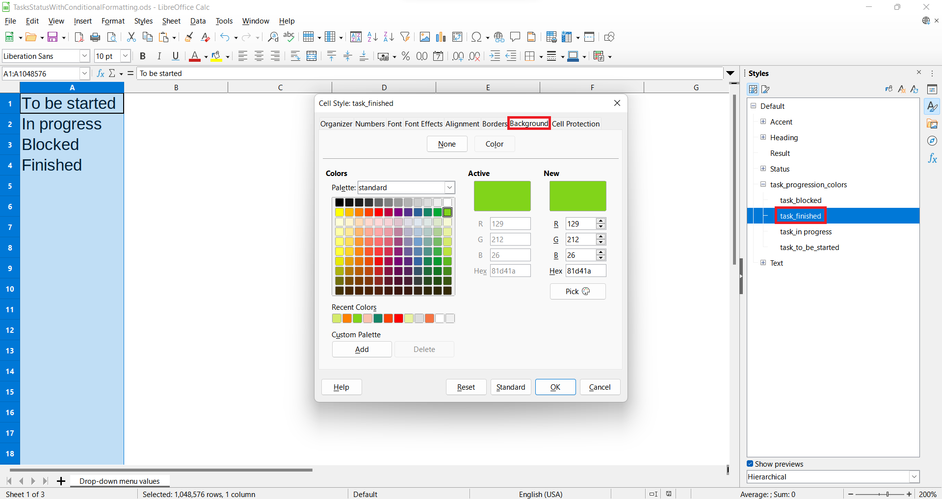Enable Fill Format Mode in Styles panel
Viewport: 942px width, 499px height.
coord(889,89)
